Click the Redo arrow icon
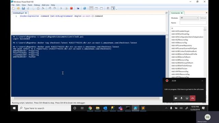 (55, 8)
